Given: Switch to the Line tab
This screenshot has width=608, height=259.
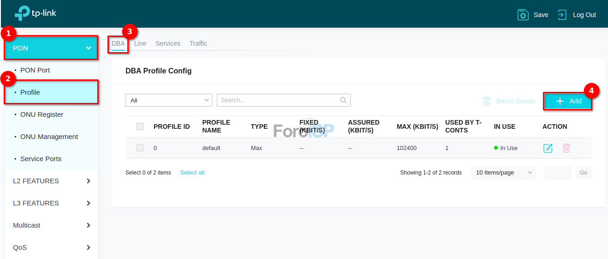Looking at the screenshot, I should (140, 43).
